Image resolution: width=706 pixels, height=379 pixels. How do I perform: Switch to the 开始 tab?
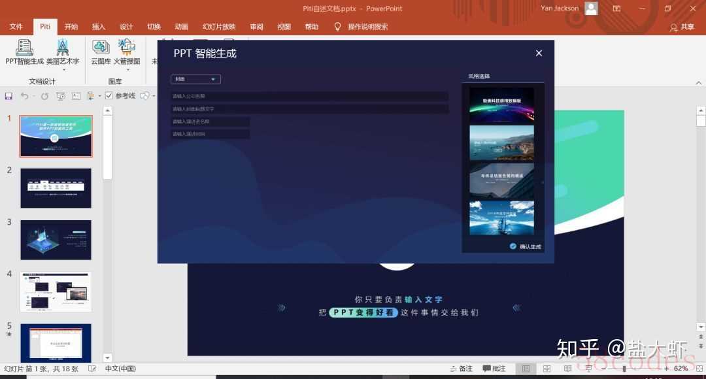pos(71,27)
